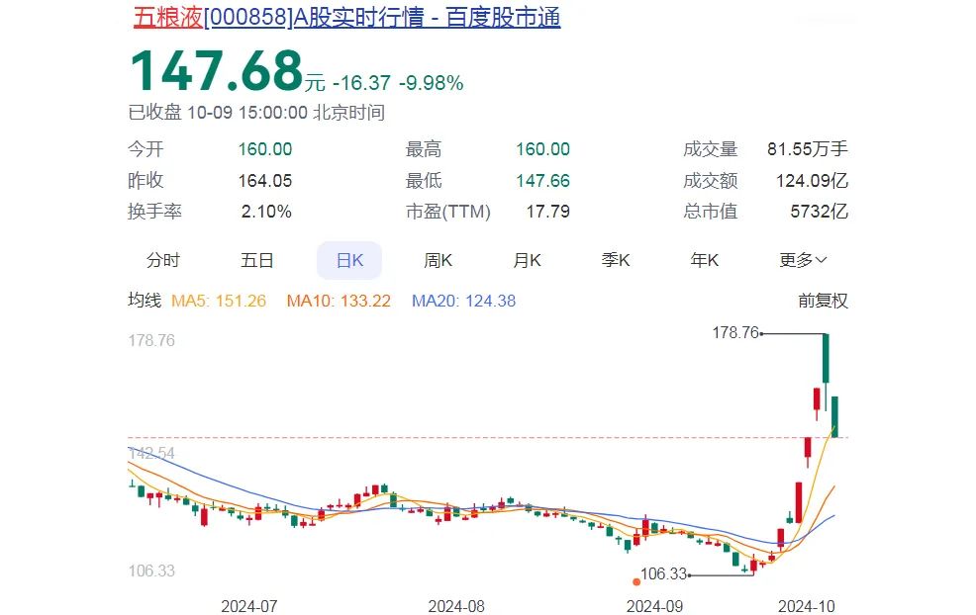Open the 五粮液[000858] stock title link

[346, 18]
